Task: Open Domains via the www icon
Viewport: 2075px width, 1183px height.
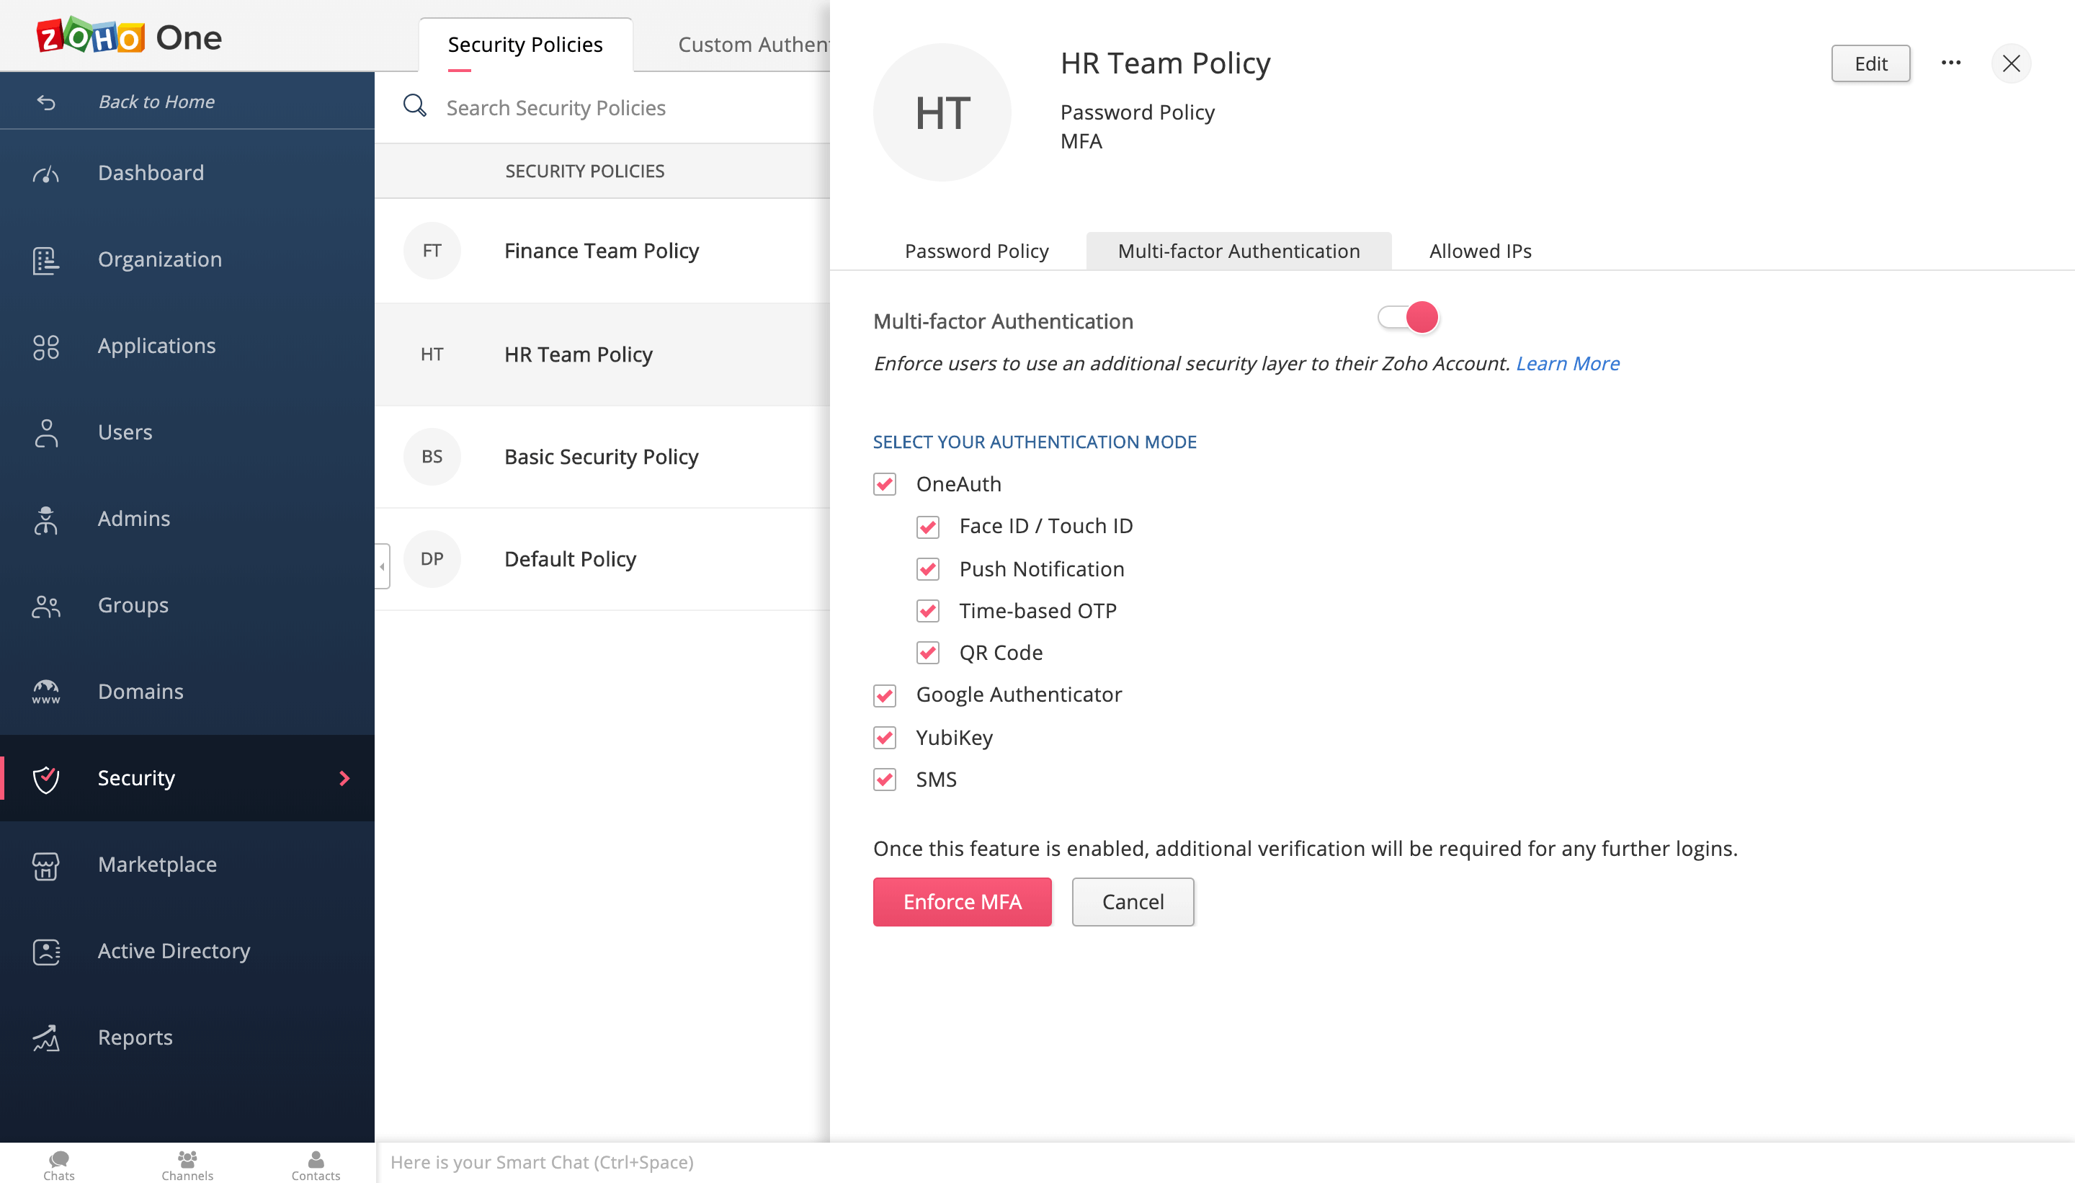Action: pyautogui.click(x=45, y=692)
